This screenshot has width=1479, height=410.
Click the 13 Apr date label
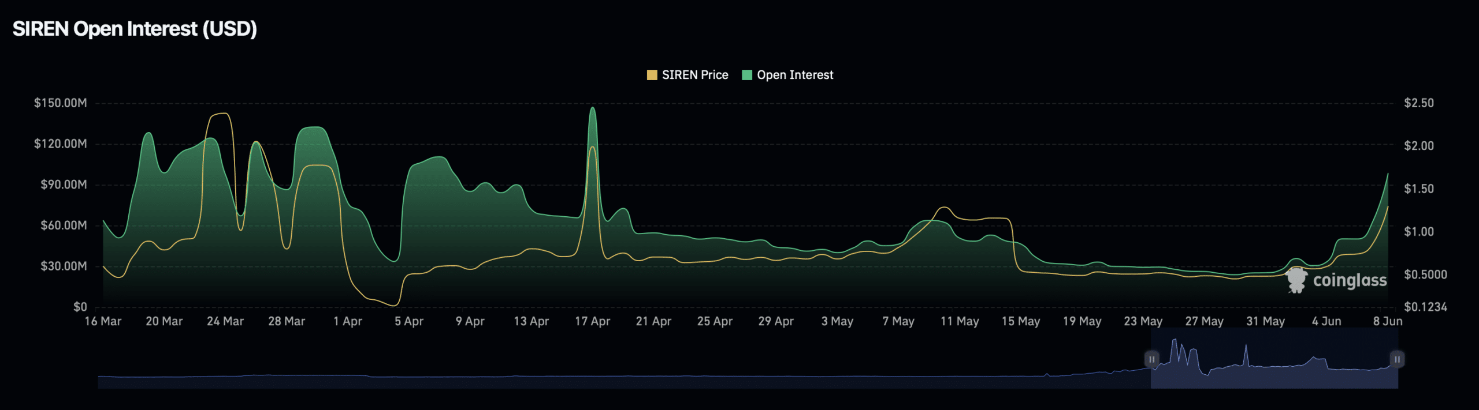coord(532,321)
